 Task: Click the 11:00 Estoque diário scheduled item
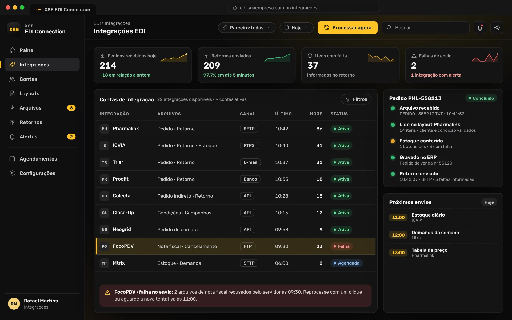pyautogui.click(x=443, y=217)
